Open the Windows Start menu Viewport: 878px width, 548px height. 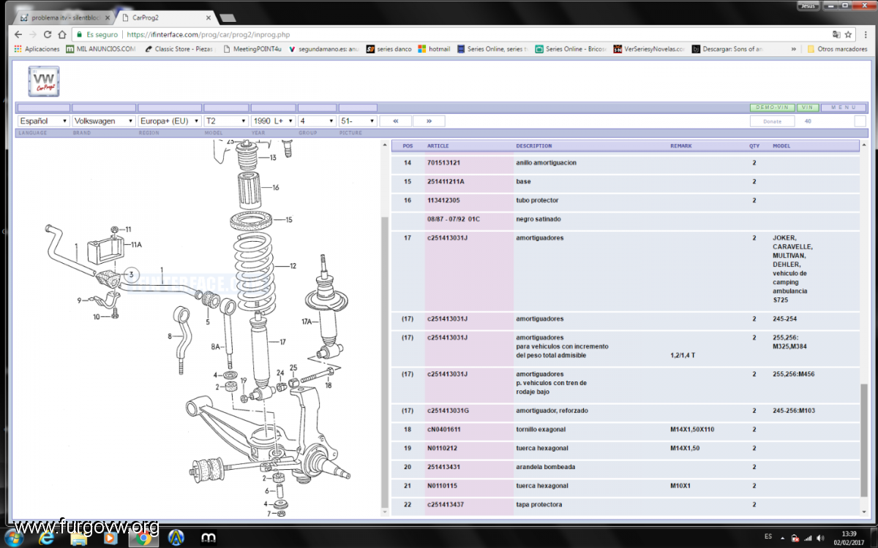pos(14,538)
